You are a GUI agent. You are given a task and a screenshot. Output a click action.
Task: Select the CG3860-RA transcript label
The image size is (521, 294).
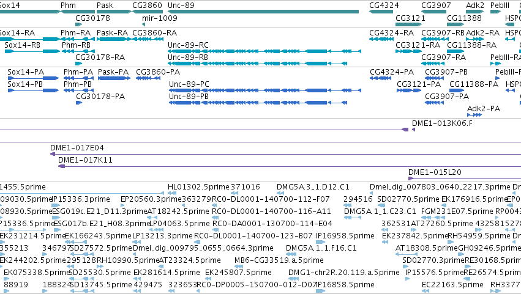point(154,33)
